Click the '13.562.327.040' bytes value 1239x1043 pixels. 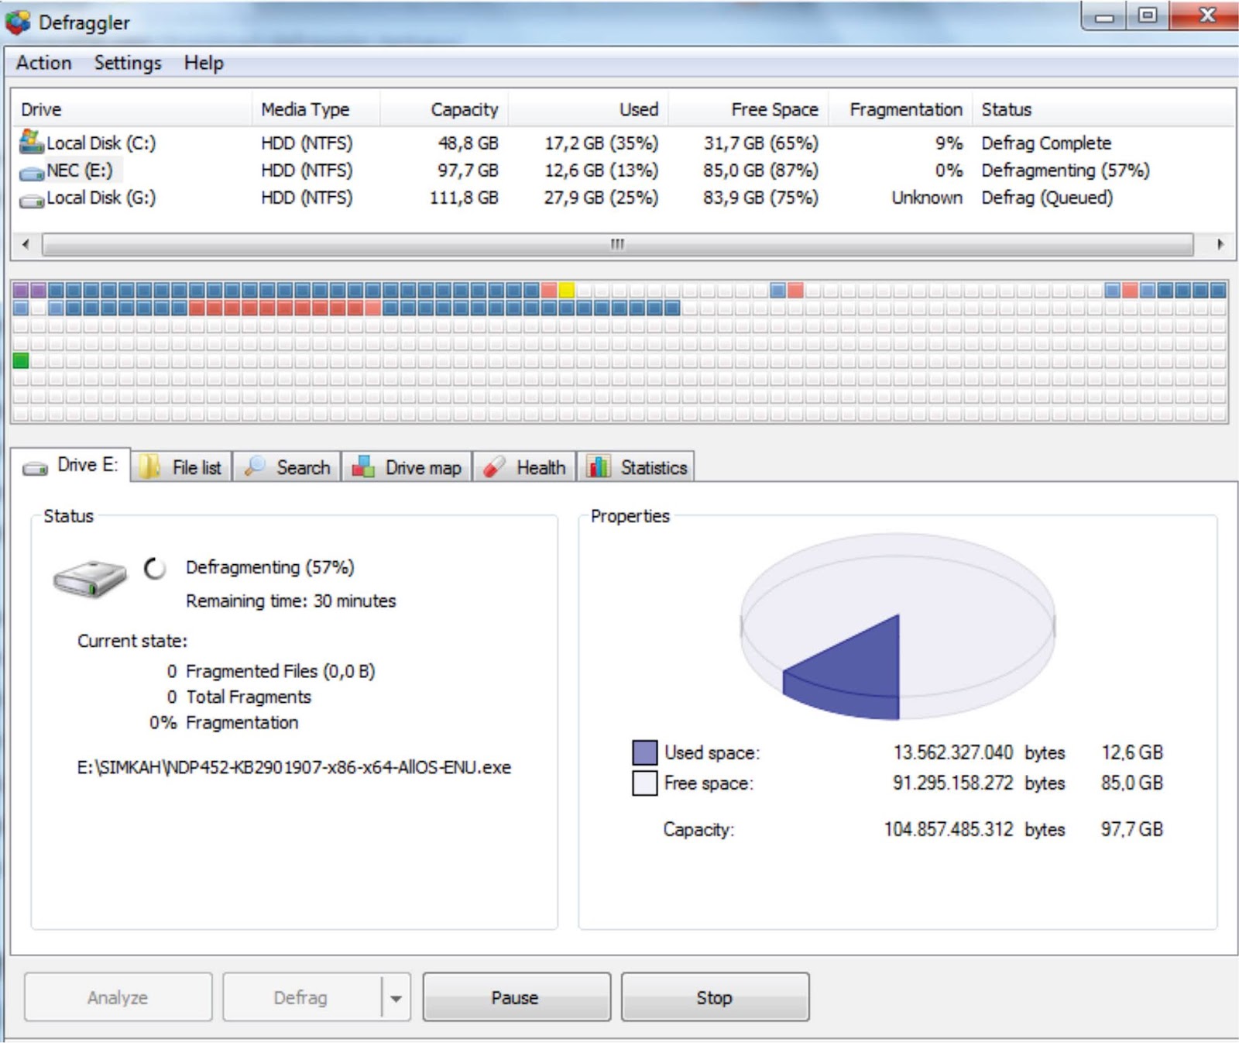953,752
